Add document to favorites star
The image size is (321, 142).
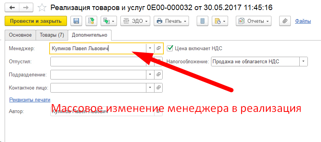coord(42,8)
